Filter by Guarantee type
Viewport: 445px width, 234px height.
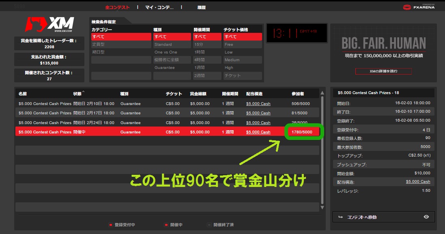click(172, 67)
